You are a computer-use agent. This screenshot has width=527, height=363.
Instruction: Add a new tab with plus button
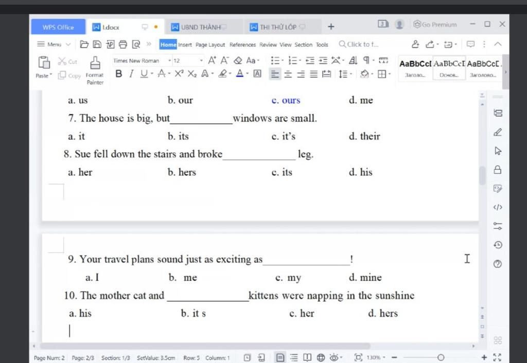point(331,27)
